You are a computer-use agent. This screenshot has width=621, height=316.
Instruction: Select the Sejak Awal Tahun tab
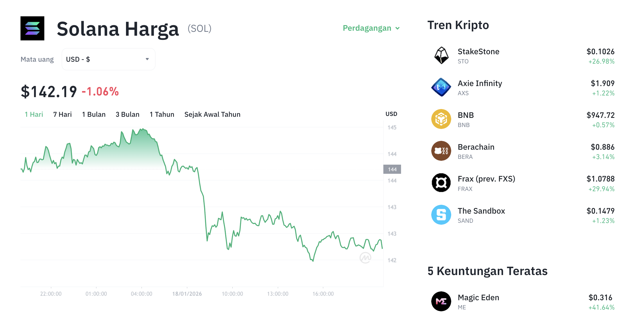212,114
